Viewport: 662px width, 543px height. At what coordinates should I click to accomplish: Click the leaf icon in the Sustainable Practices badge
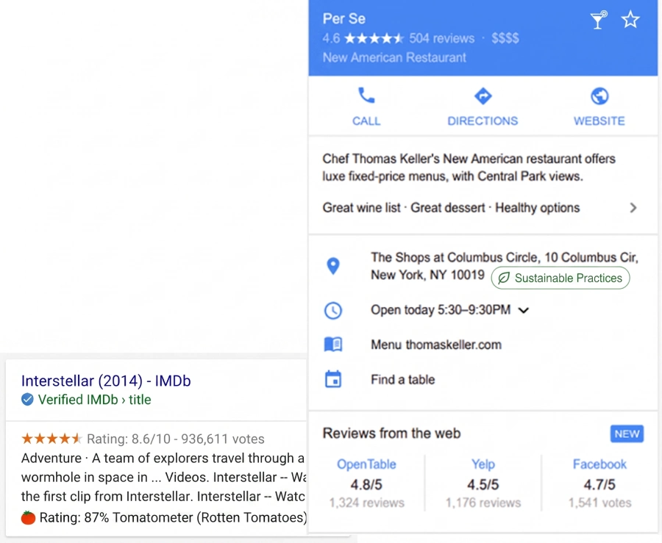(504, 278)
